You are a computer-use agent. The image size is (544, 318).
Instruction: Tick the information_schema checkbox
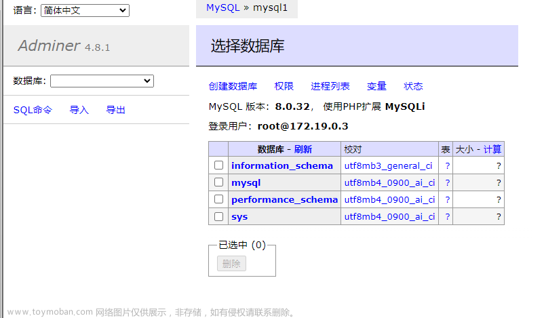point(218,165)
